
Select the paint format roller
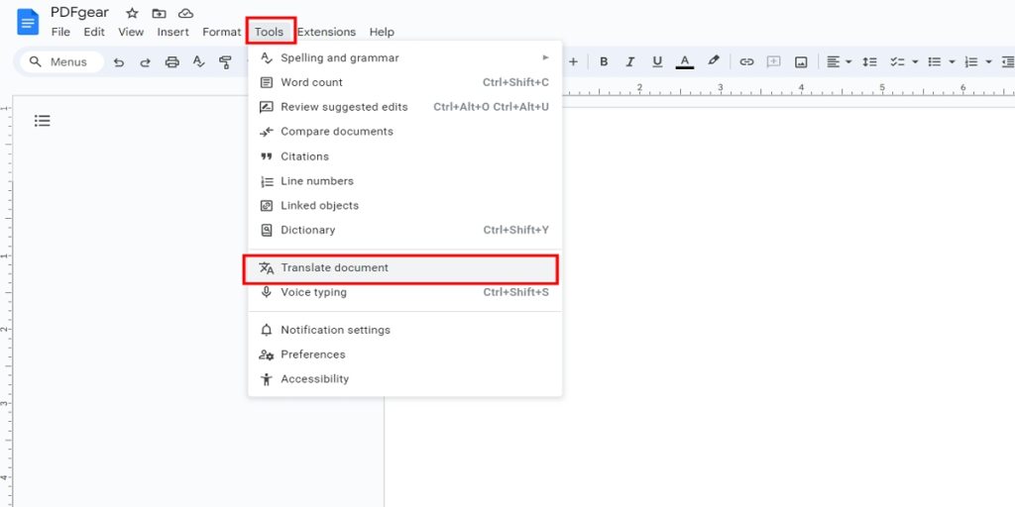[225, 62]
